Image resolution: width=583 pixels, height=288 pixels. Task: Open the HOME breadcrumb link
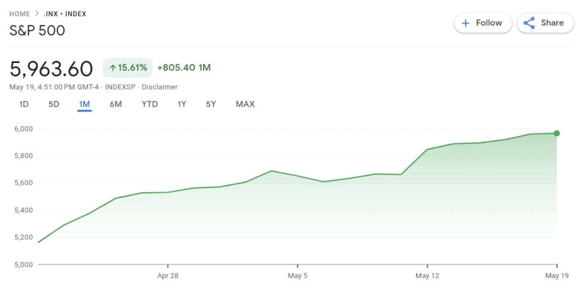(x=20, y=14)
